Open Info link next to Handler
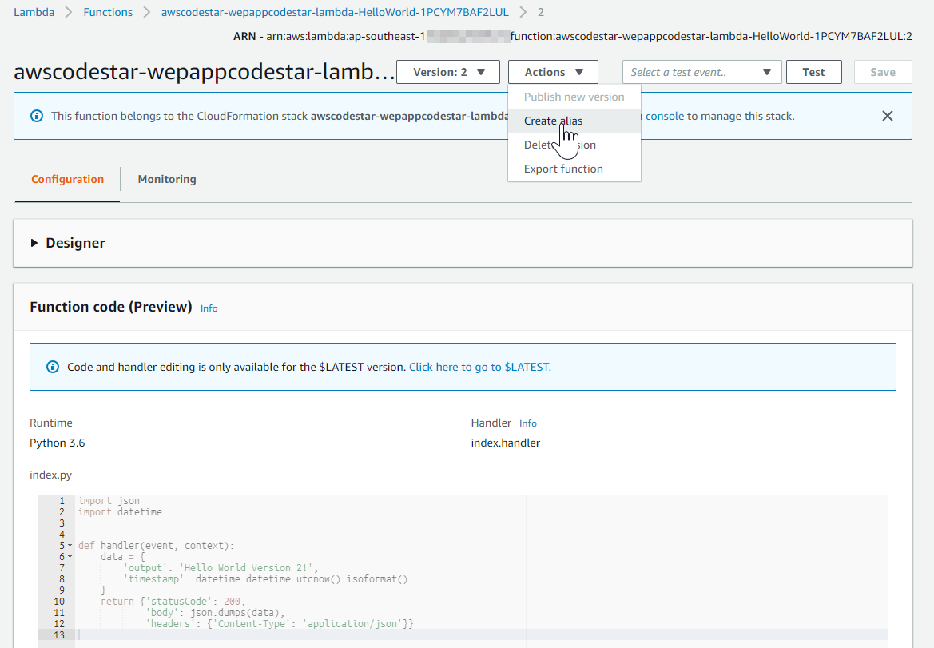This screenshot has height=648, width=934. pyautogui.click(x=528, y=423)
